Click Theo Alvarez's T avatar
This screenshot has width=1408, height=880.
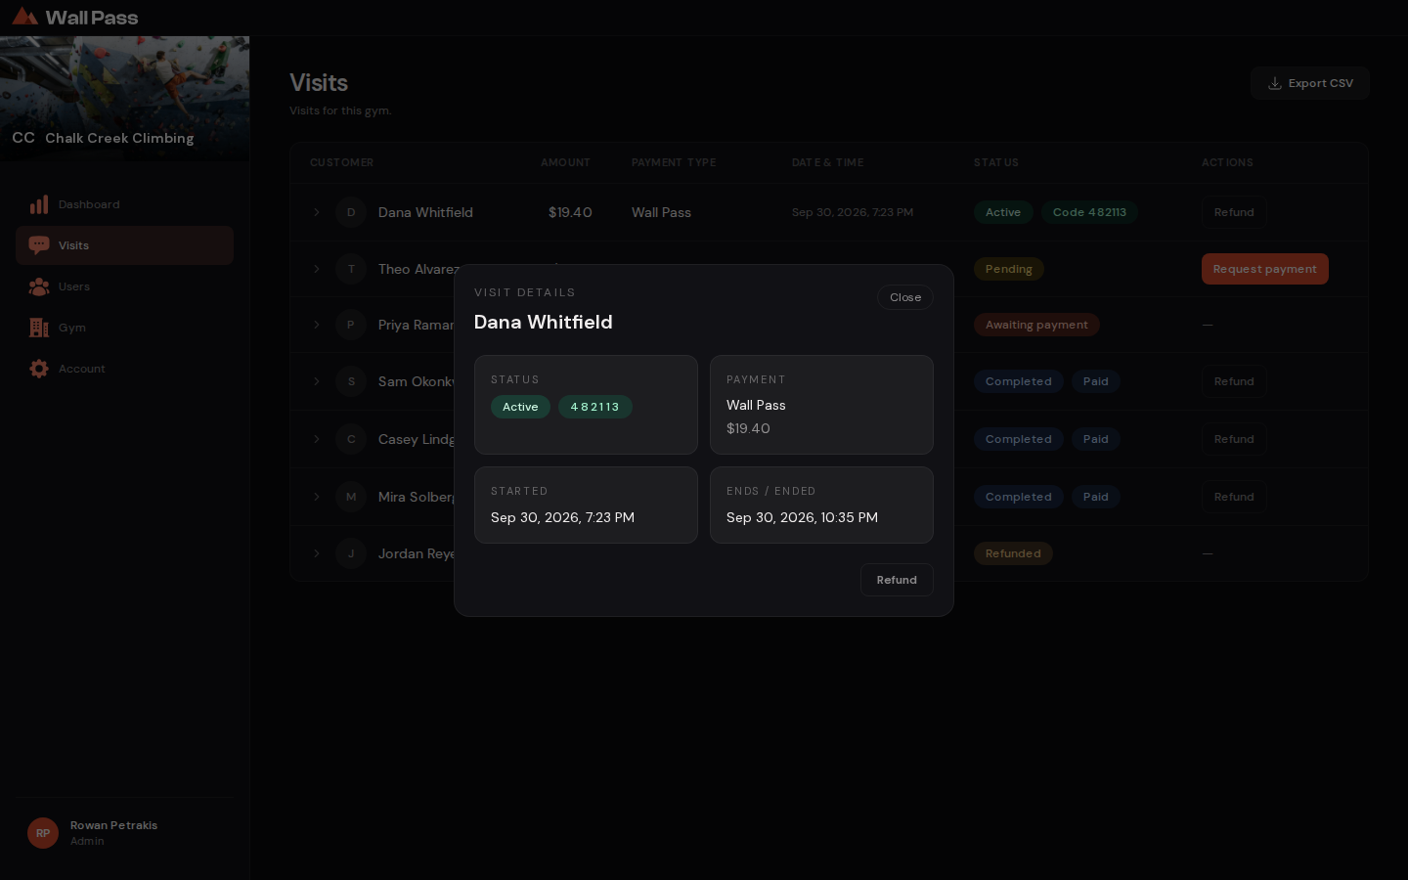351,269
